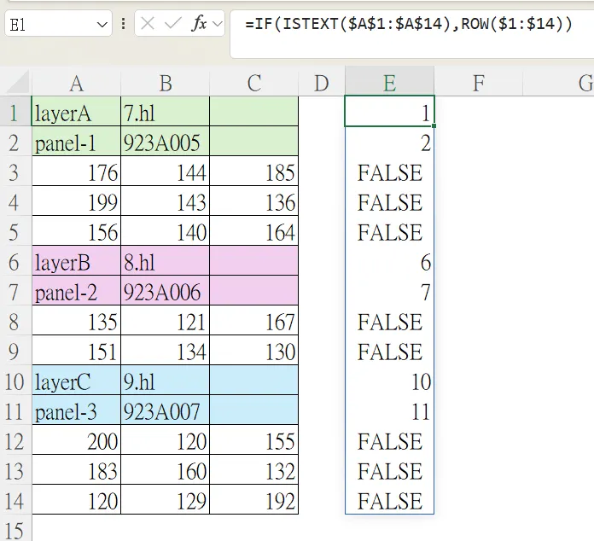Screen dimensions: 594x541
Task: Click cell with value 155
Action: (x=253, y=440)
